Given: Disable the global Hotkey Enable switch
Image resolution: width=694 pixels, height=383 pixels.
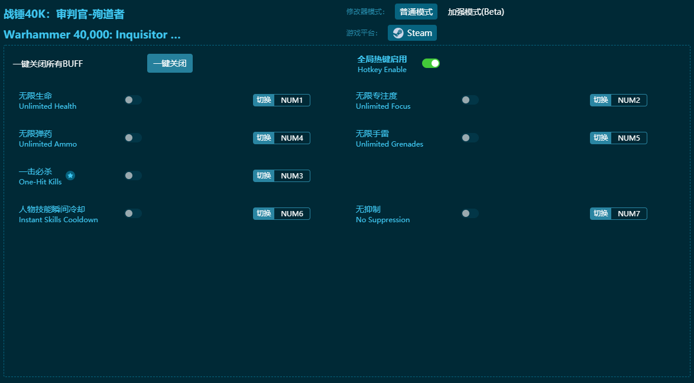Looking at the screenshot, I should (430, 63).
